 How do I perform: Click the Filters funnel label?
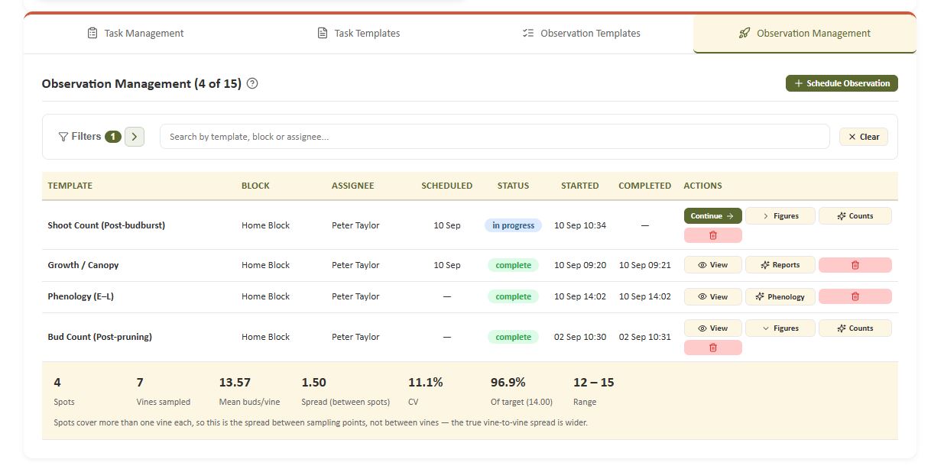click(x=79, y=137)
